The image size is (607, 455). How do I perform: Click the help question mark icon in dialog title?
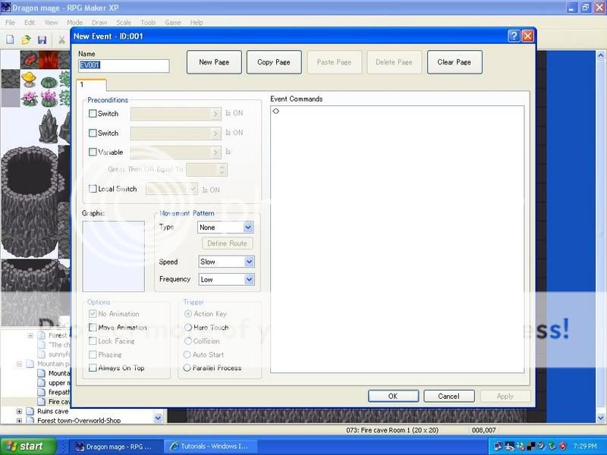[x=514, y=36]
